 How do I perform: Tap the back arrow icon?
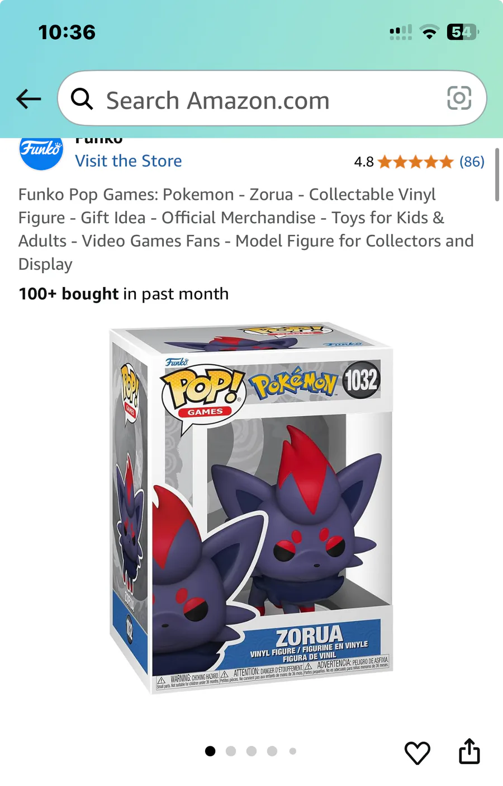[29, 100]
